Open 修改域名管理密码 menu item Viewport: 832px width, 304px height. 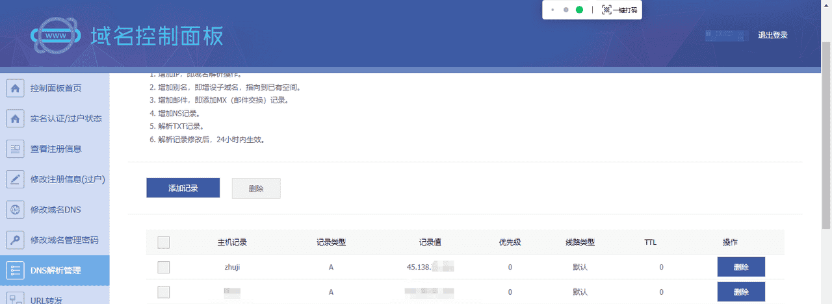point(55,240)
